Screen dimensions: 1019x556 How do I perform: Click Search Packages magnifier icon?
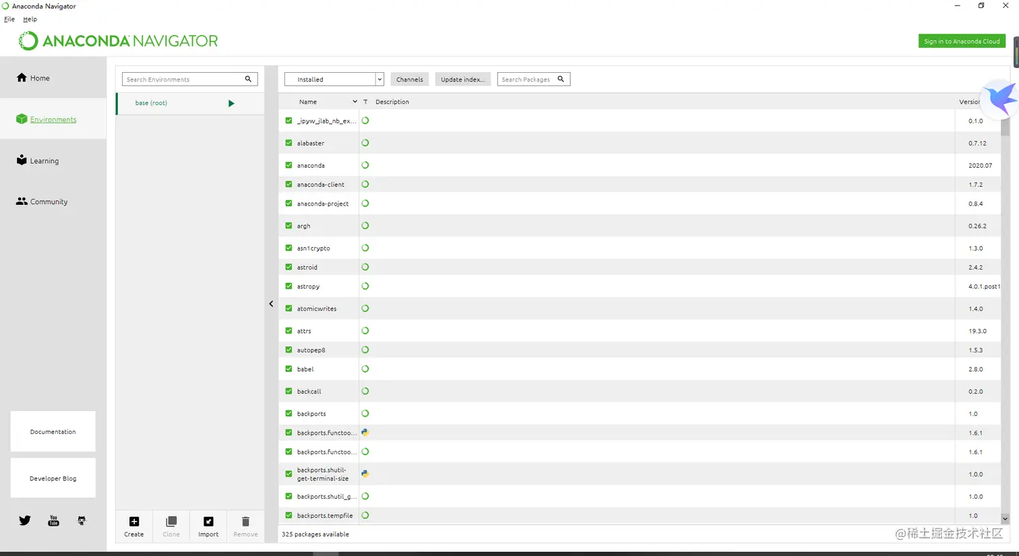coord(561,79)
